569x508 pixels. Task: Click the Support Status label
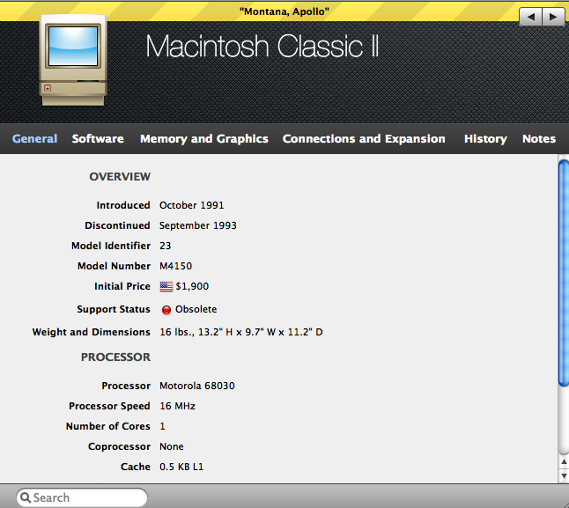114,309
